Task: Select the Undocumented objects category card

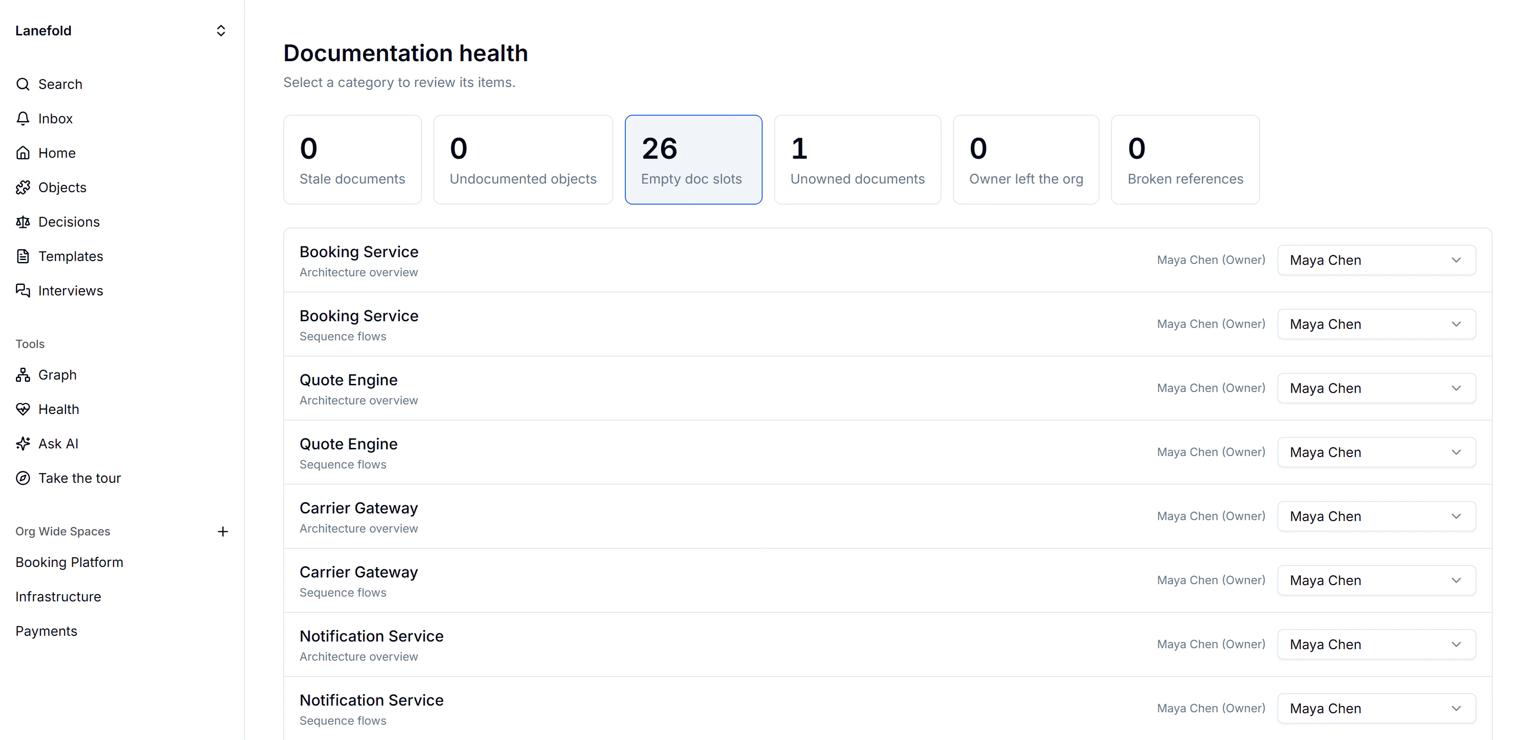Action: click(523, 160)
